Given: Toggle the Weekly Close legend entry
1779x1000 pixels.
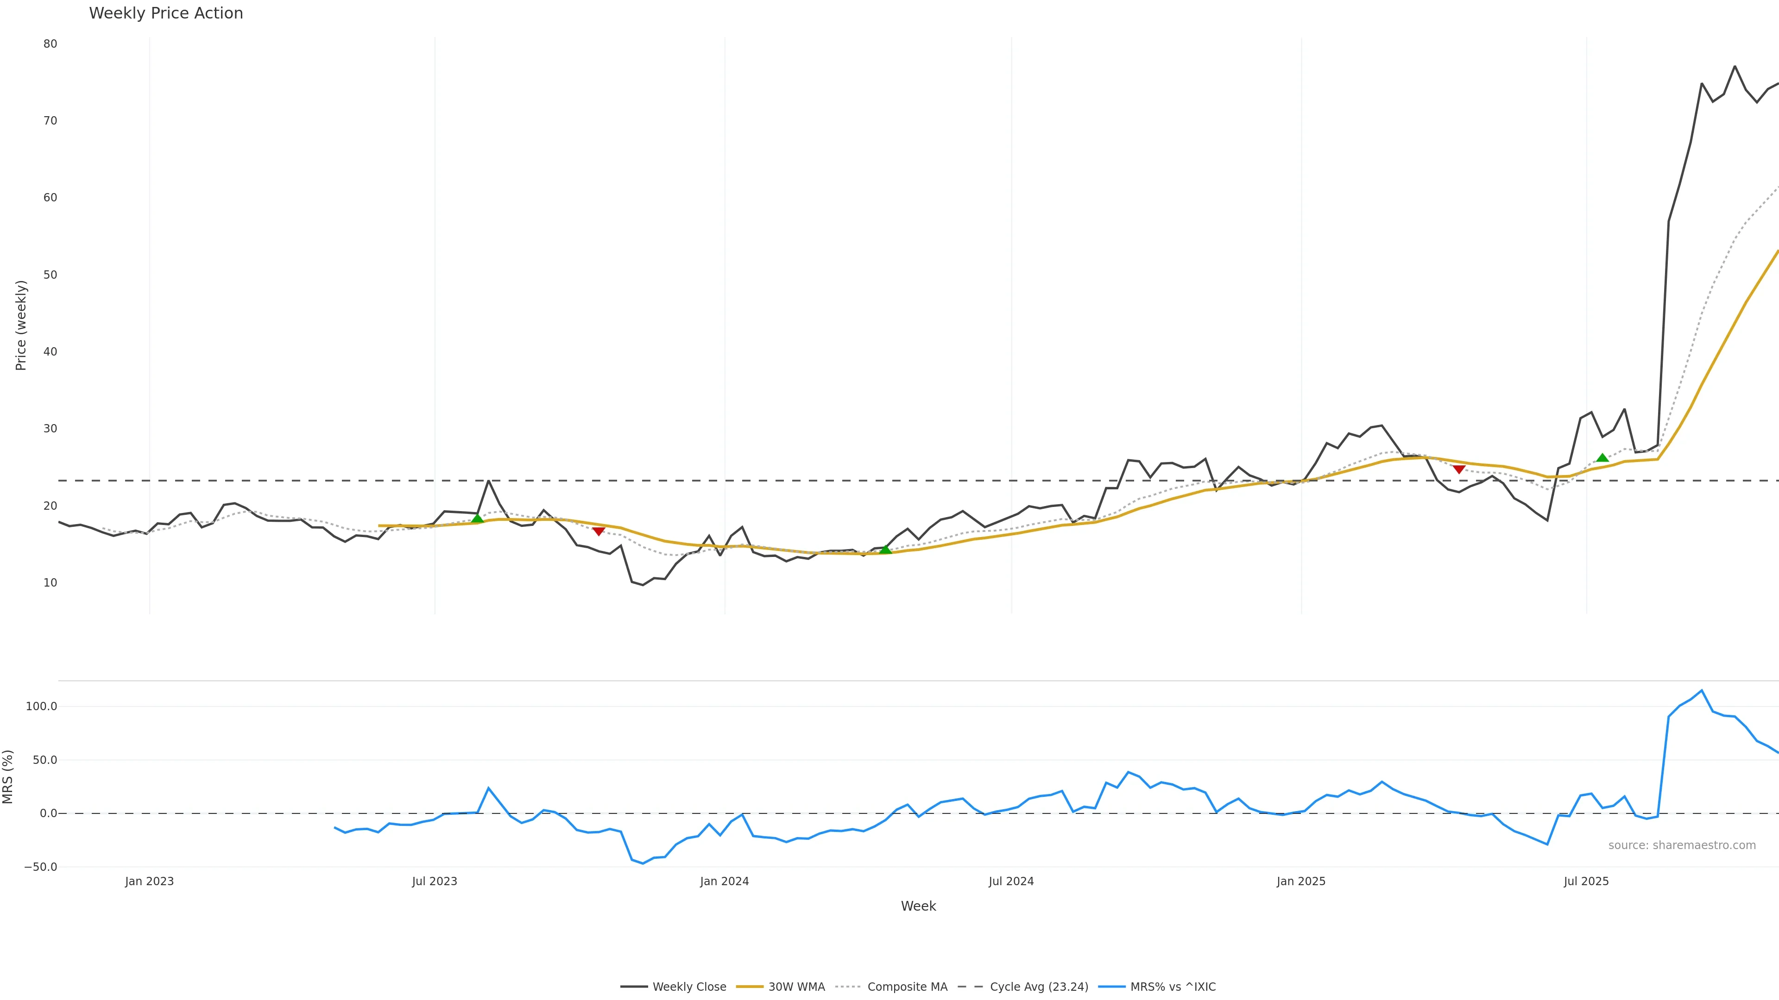Looking at the screenshot, I should (688, 987).
